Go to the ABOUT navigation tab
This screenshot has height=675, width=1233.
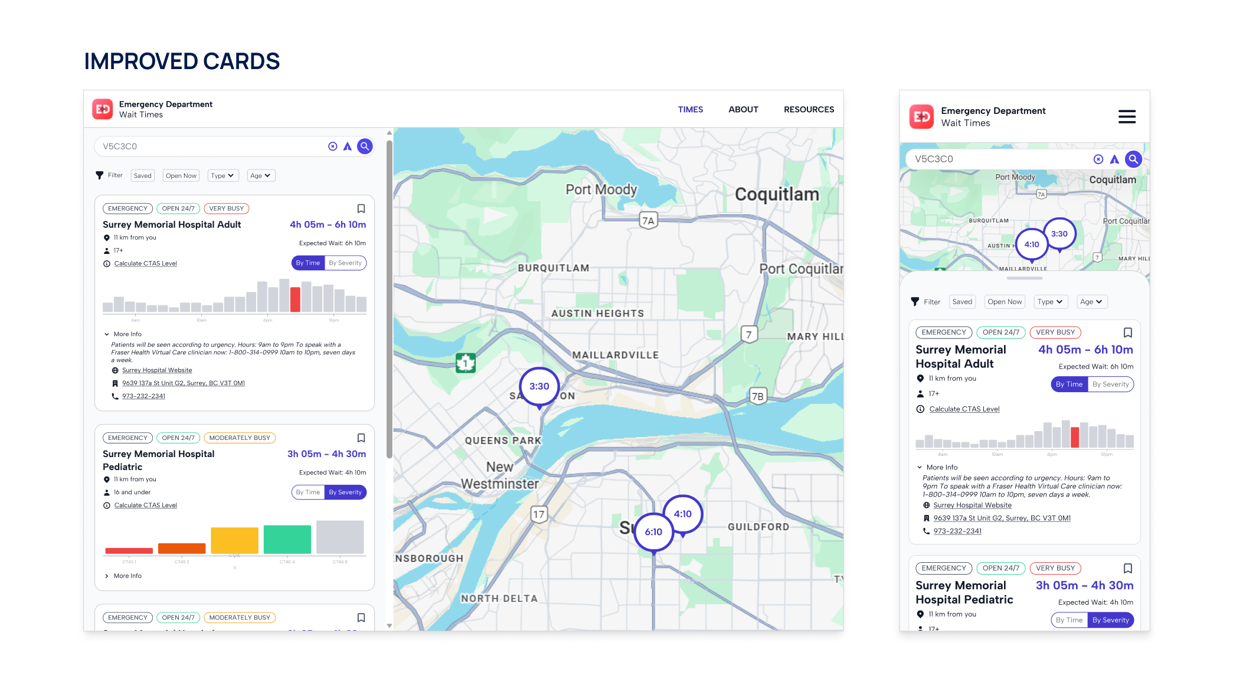point(743,109)
